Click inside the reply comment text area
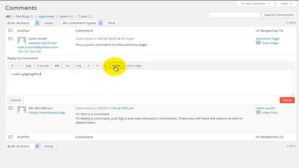Viewport: 299px width, 168px height. pyautogui.click(x=151, y=82)
